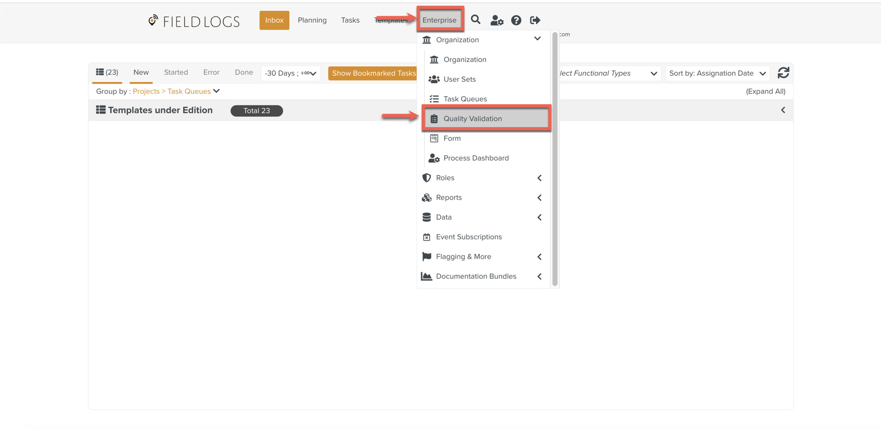Image resolution: width=881 pixels, height=429 pixels.
Task: Open user settings gear icon
Action: click(497, 20)
